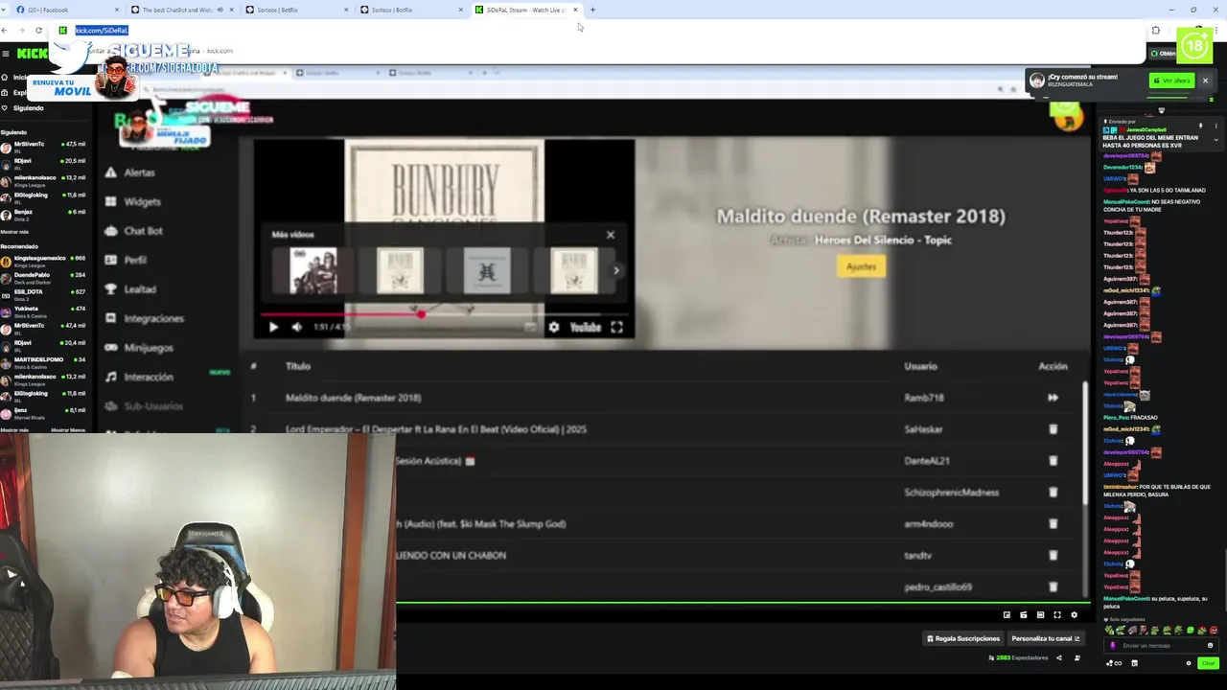The height and width of the screenshot is (690, 1227).
Task: Click Personaliza tu canal button
Action: click(x=1045, y=638)
